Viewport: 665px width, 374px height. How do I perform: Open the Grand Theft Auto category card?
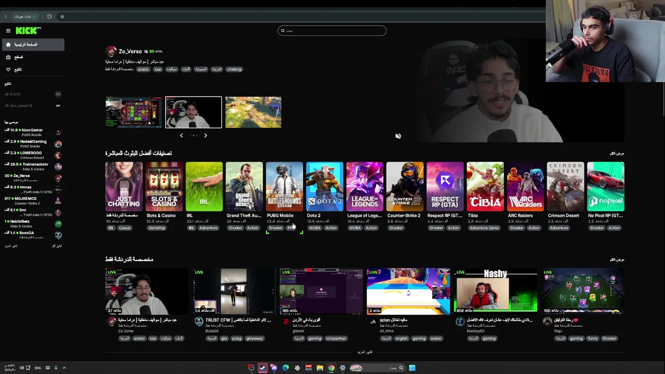244,187
